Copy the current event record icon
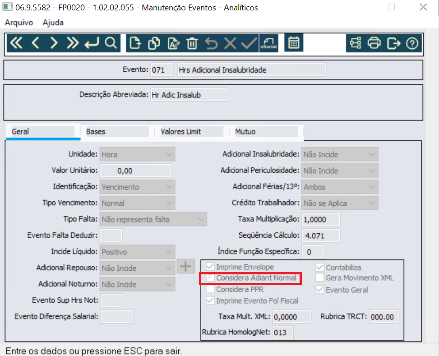The width and height of the screenshot is (439, 356). tap(154, 43)
